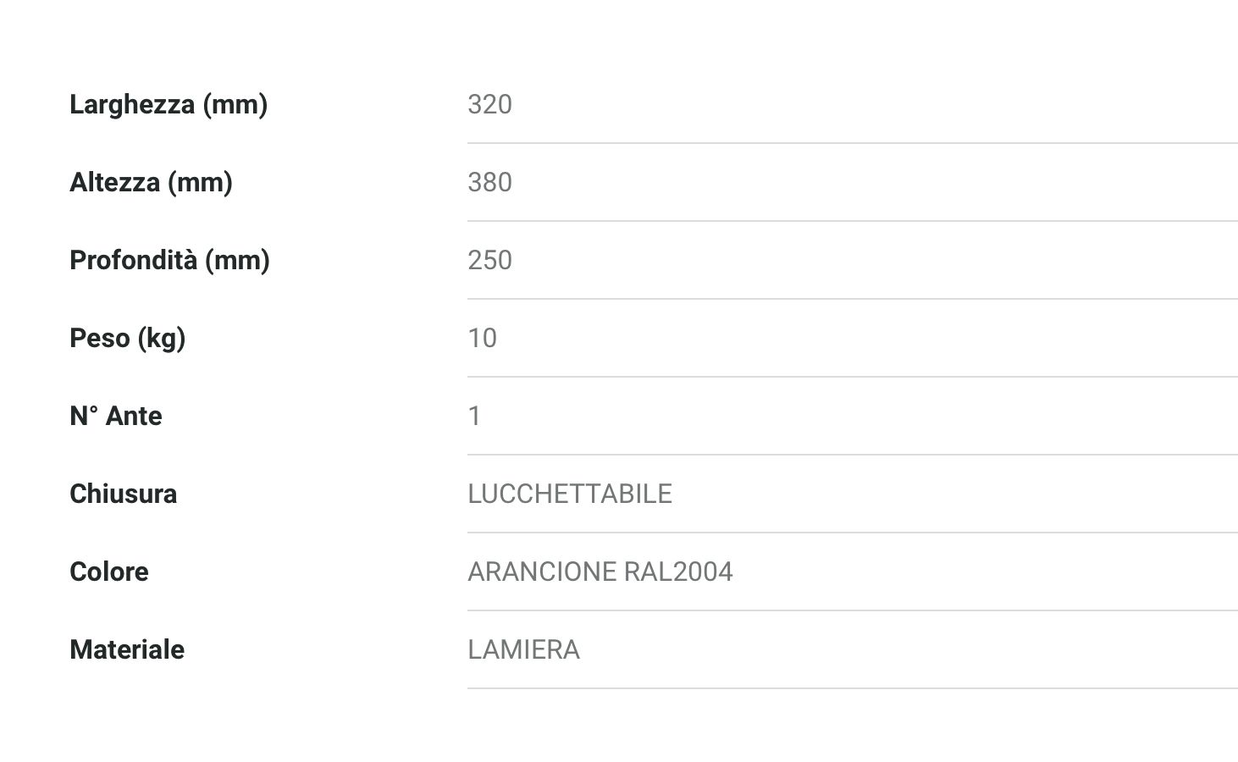Click the Altezza (mm) label
This screenshot has height=762, width=1238.
coord(151,182)
